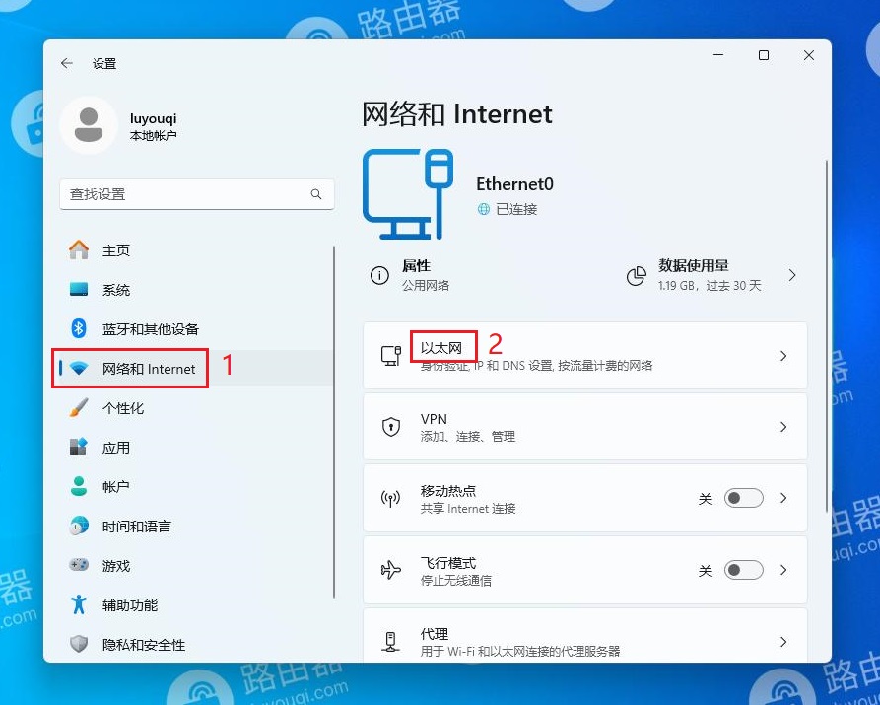
Task: Expand the 数据使用量 chevron
Action: pyautogui.click(x=792, y=275)
